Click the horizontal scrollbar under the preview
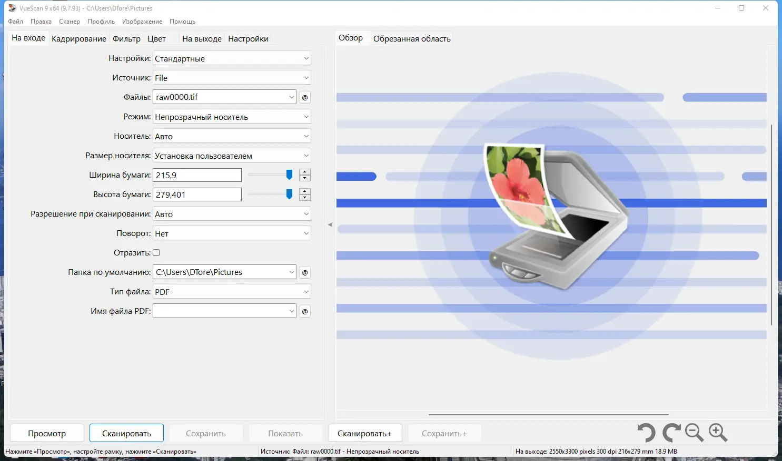 (x=548, y=414)
